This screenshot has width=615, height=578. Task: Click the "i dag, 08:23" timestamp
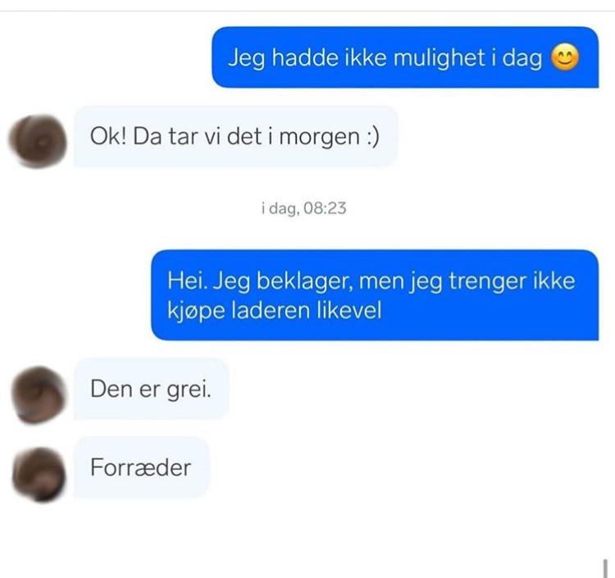(x=304, y=208)
